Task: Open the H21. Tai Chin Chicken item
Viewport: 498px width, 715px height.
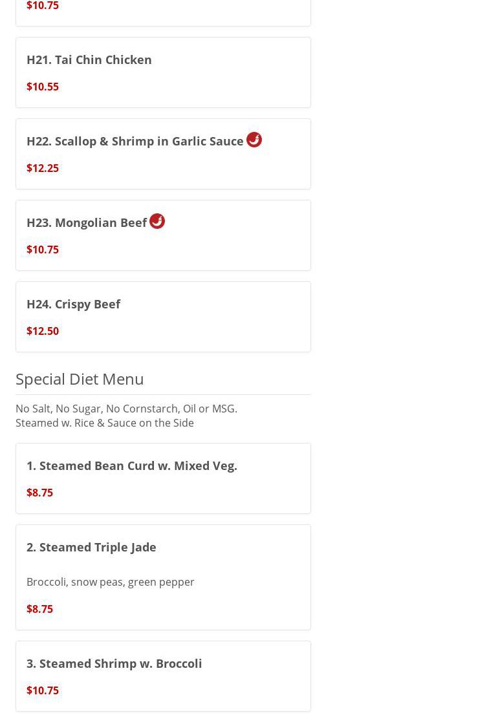Action: 89,59
